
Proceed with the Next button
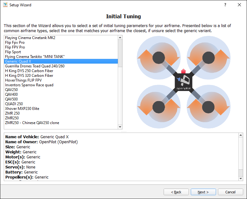coord(203,192)
